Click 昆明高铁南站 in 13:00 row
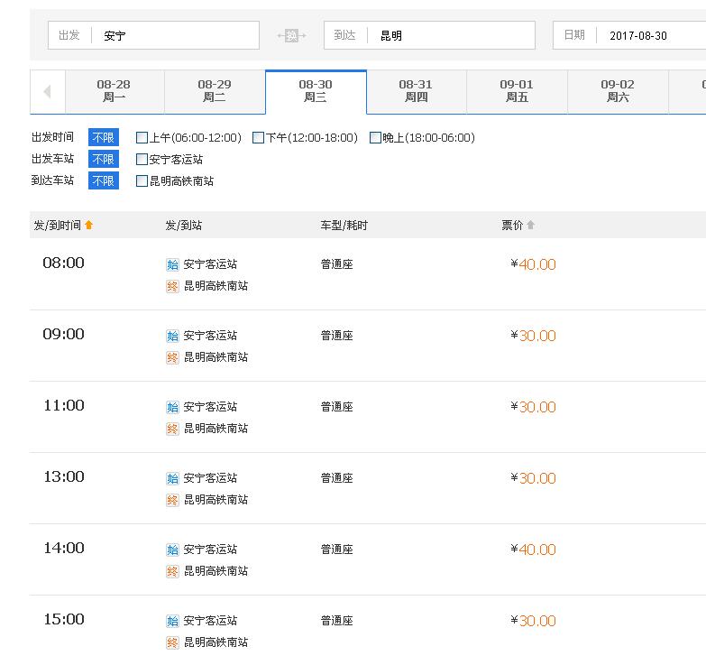Viewport: 706px width, 665px height. 215,500
